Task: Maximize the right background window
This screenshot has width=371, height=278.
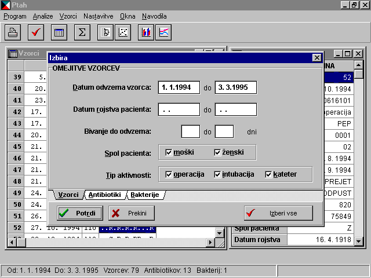Action: [x=348, y=54]
